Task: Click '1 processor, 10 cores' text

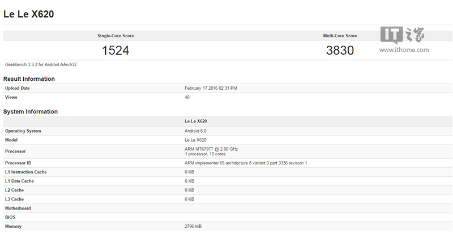Action: coord(205,154)
